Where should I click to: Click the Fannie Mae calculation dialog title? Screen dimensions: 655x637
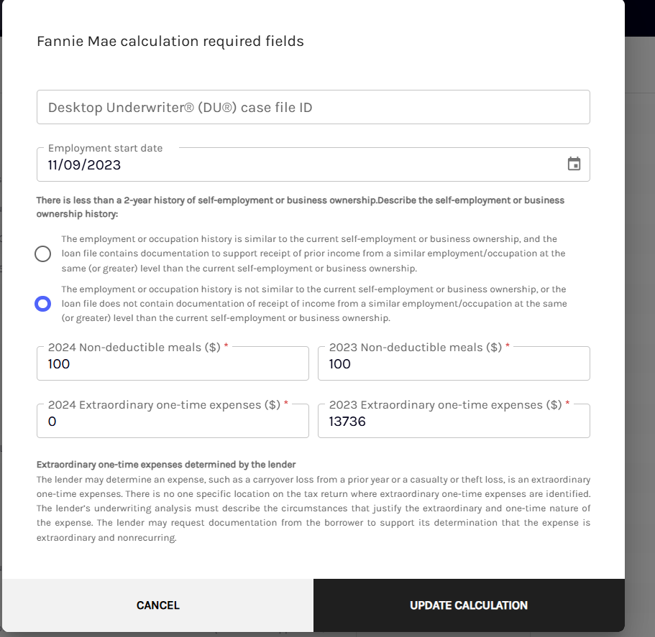coord(170,42)
